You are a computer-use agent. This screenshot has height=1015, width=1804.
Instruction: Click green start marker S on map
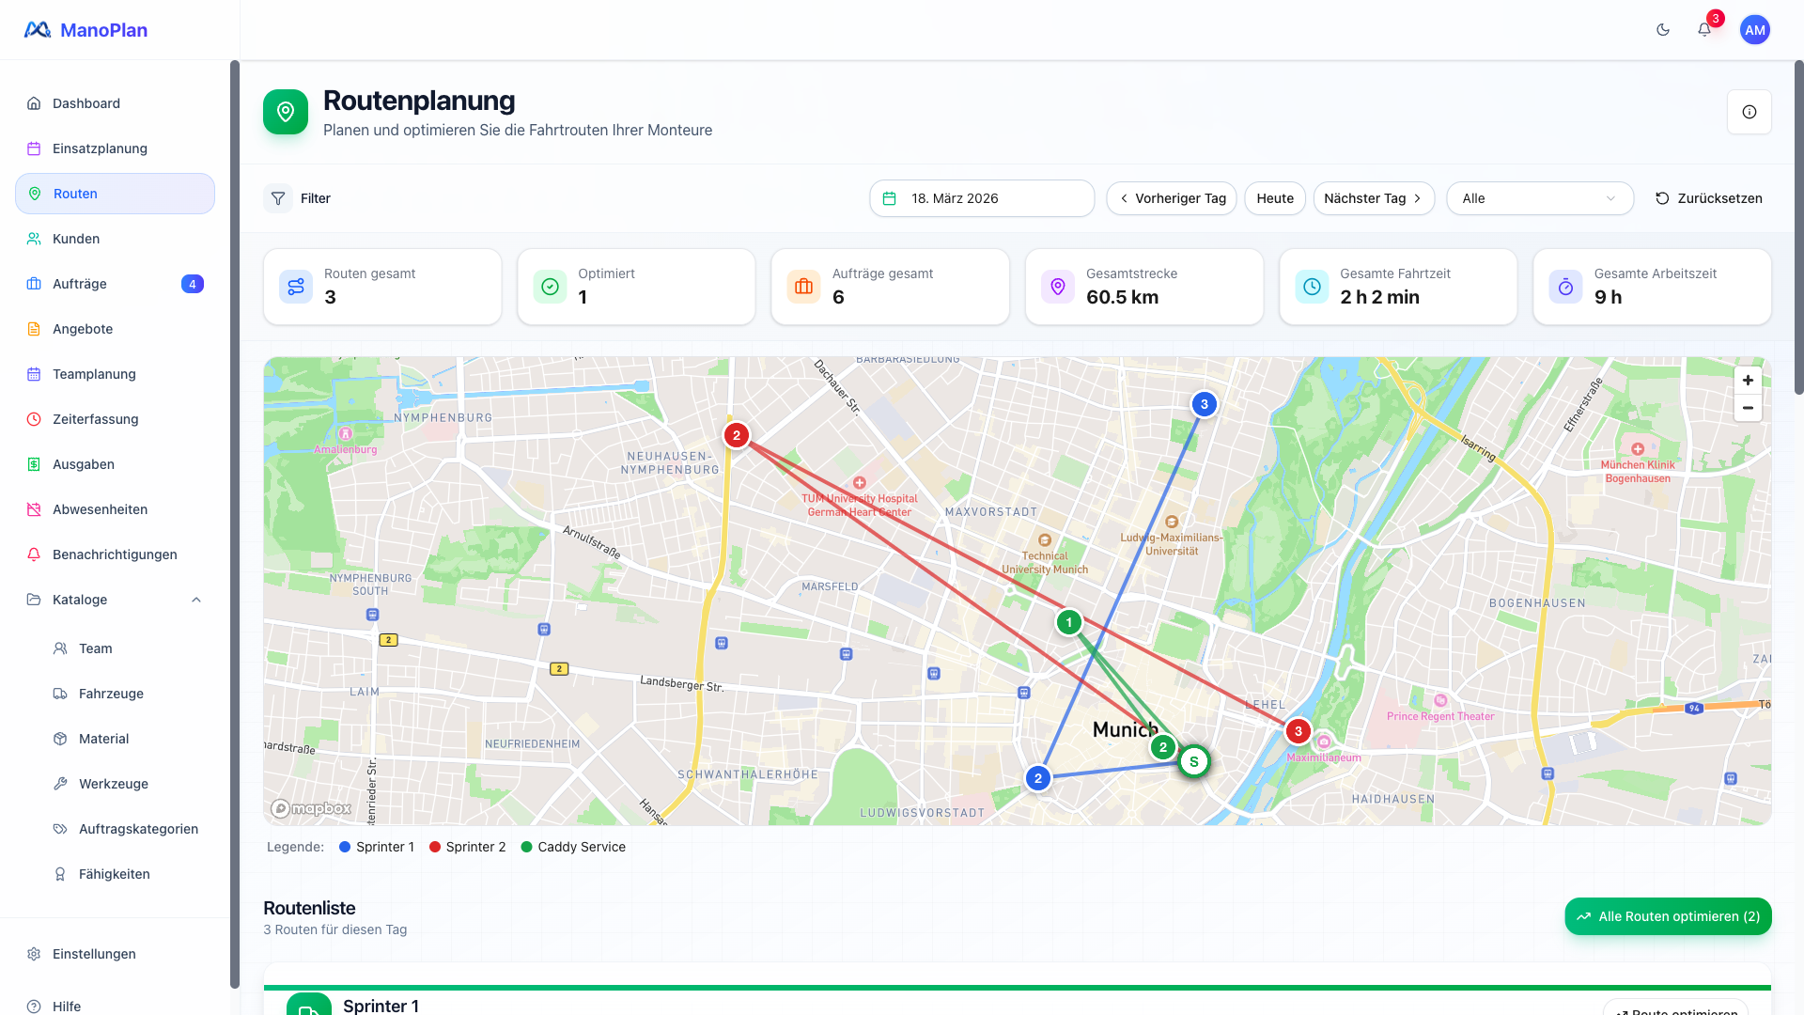pos(1193,761)
